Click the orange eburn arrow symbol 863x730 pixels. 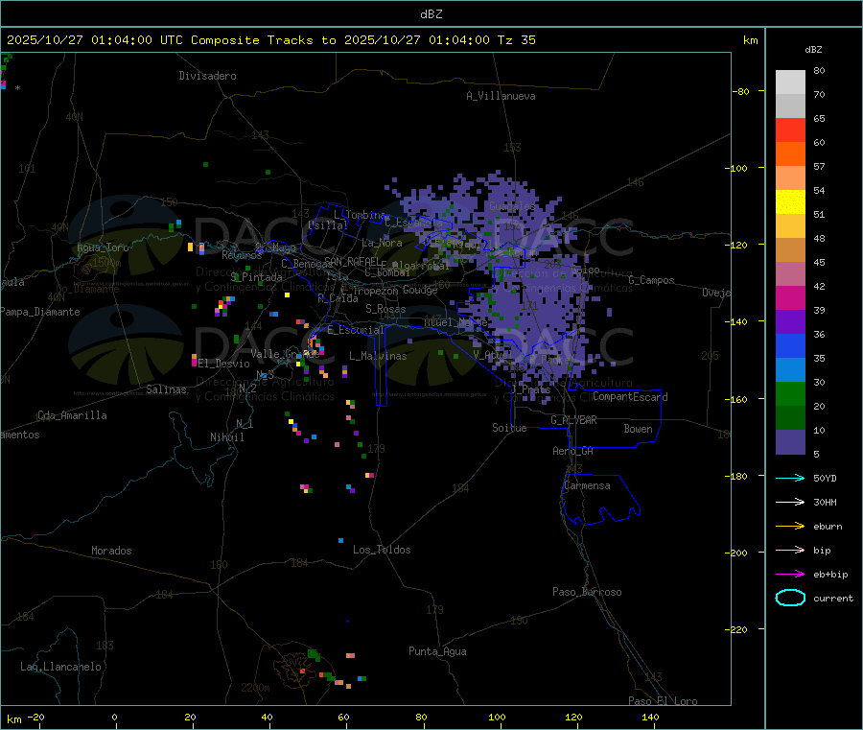789,526
